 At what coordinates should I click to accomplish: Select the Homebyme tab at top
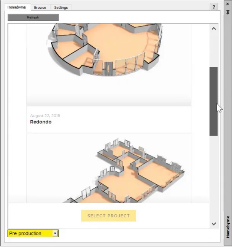pos(17,8)
